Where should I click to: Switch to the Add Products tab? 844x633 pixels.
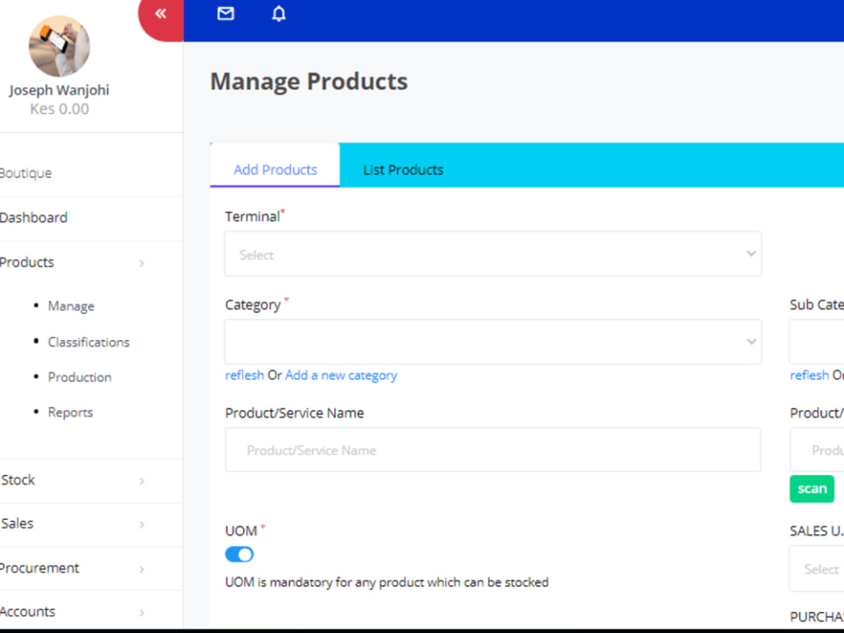pyautogui.click(x=275, y=170)
